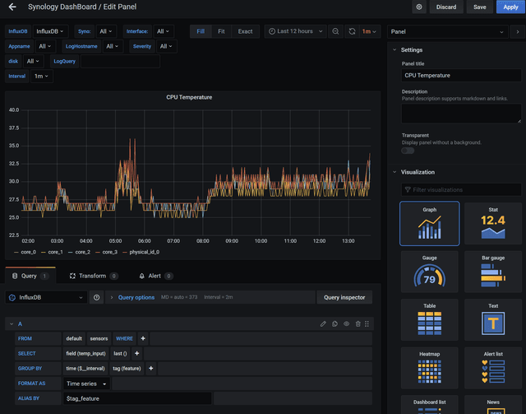Select the Stat visualization
Image resolution: width=526 pixels, height=414 pixels.
(x=493, y=224)
